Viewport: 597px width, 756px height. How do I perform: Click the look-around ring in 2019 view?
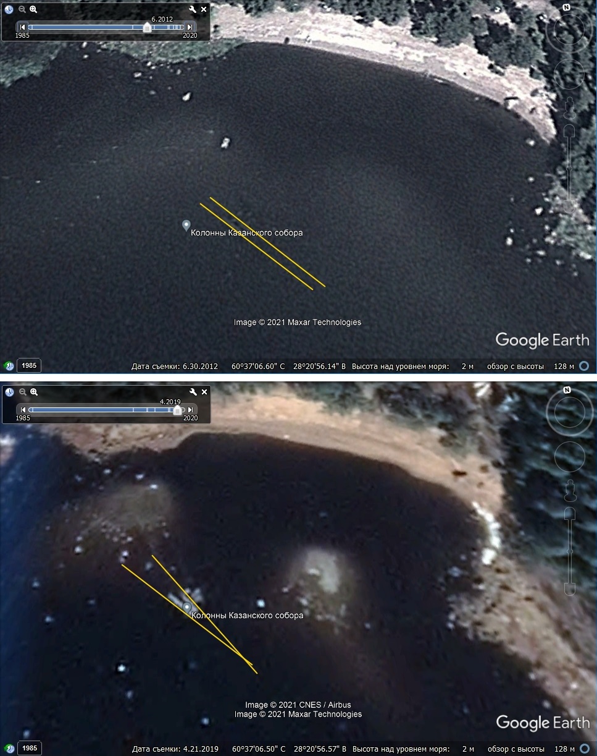569,412
